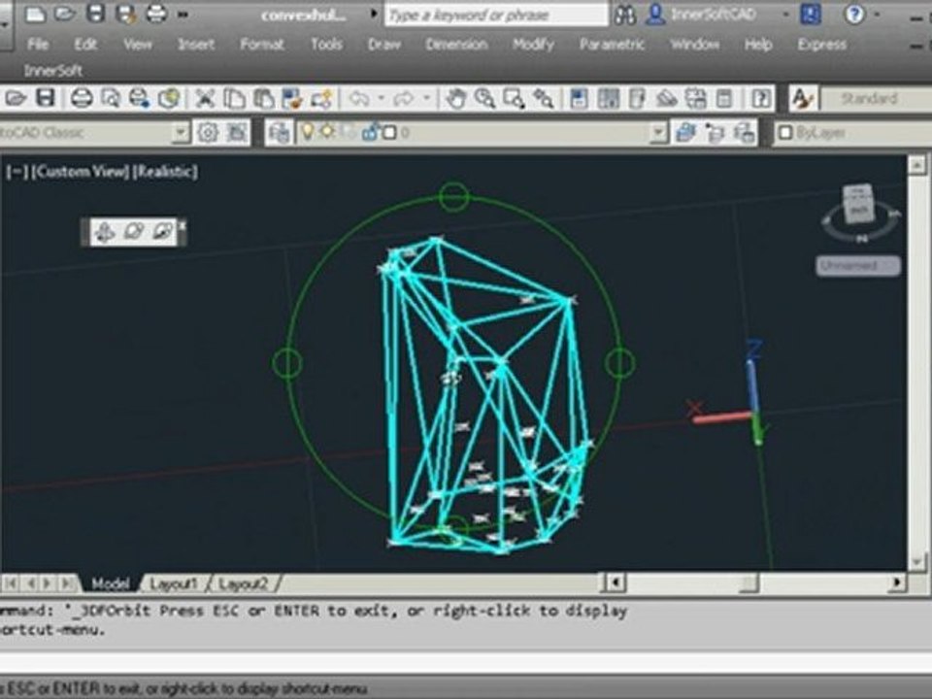Image resolution: width=932 pixels, height=699 pixels.
Task: Switch to the Layout2 tab
Action: 243,583
